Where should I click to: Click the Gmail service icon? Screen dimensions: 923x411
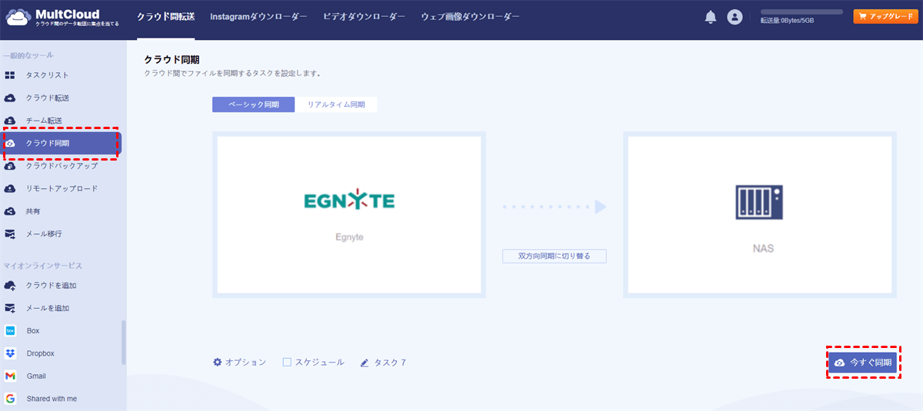coord(10,376)
